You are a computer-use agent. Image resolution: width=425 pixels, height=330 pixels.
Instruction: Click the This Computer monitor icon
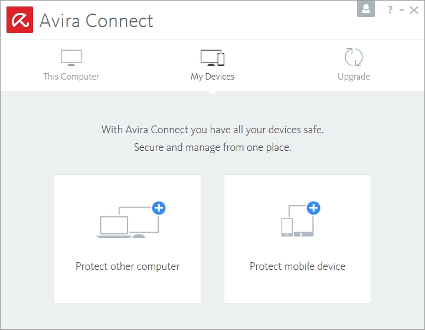tap(71, 58)
